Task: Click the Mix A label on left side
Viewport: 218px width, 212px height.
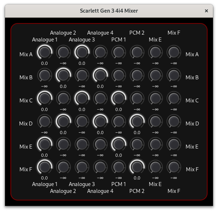Action: 26,54
